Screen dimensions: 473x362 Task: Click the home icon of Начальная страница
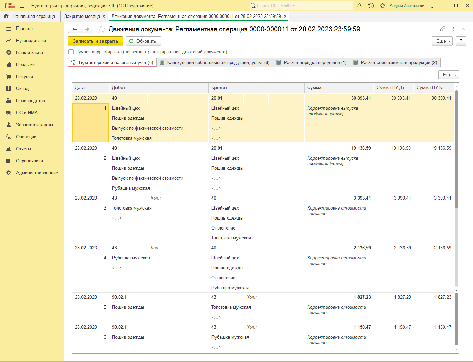6,16
